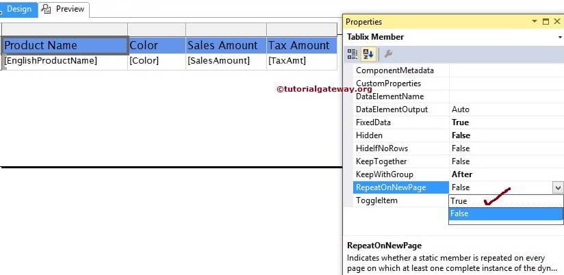Click the Categorized view icon in Properties
This screenshot has width=564, height=275.
click(x=352, y=54)
